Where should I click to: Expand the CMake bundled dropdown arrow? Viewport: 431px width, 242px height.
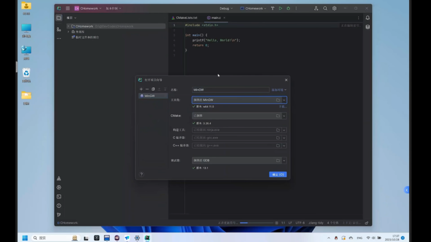pos(284,116)
